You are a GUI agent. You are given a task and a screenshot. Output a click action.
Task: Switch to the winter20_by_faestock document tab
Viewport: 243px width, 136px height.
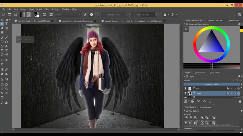coord(77,21)
